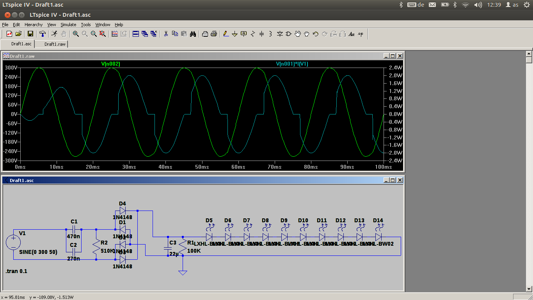Screen dimensions: 533x300
Task: Pick the Draw Wire pencil tool
Action: tap(226, 34)
